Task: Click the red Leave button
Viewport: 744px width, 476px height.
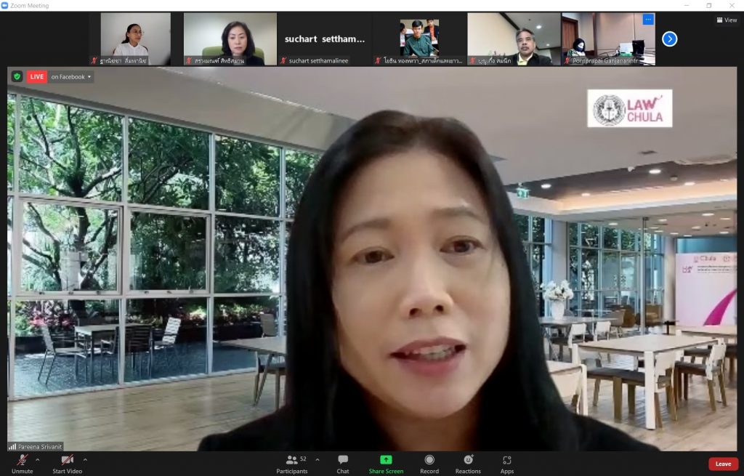Action: (723, 464)
